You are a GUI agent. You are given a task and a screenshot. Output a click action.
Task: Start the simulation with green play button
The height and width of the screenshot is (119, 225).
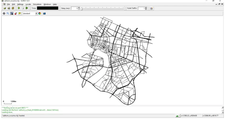(x=19, y=8)
